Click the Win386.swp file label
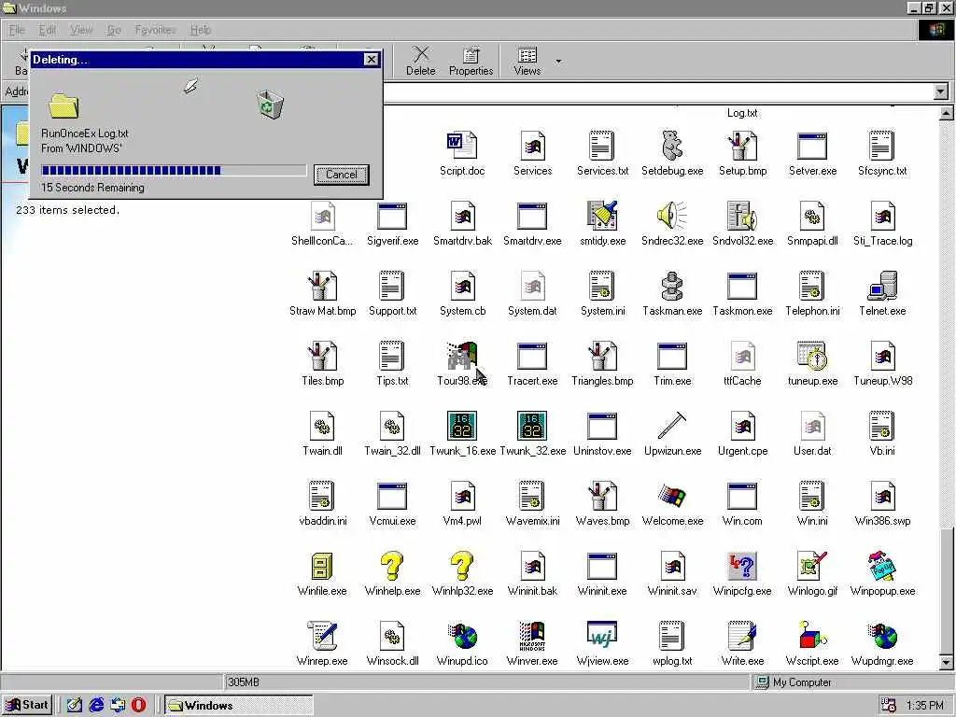Viewport: 956px width, 717px height. pos(882,521)
